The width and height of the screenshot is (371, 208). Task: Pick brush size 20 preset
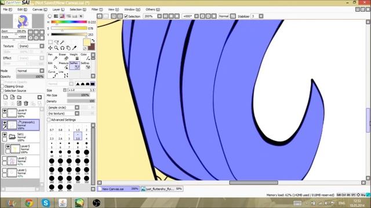pyautogui.click(x=86, y=153)
